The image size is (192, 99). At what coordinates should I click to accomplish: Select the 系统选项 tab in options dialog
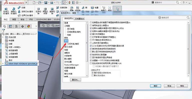(69, 18)
